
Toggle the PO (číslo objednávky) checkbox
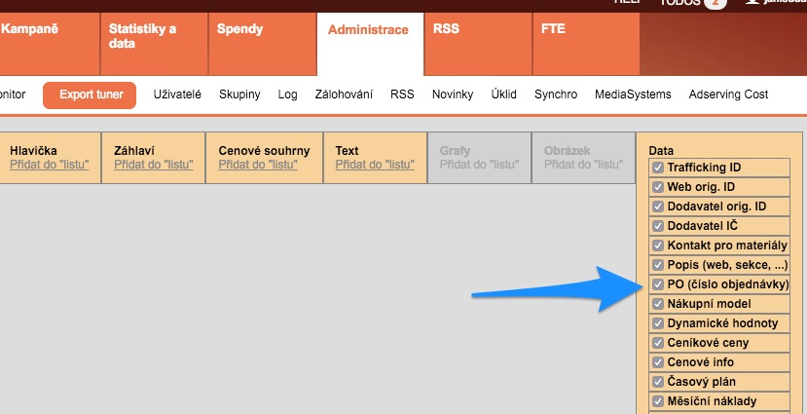pos(658,284)
